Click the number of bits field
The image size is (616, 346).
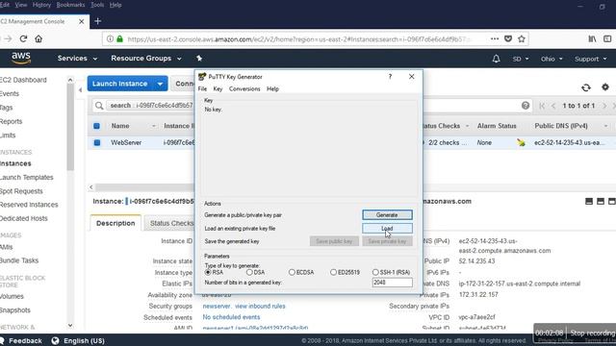pyautogui.click(x=392, y=283)
